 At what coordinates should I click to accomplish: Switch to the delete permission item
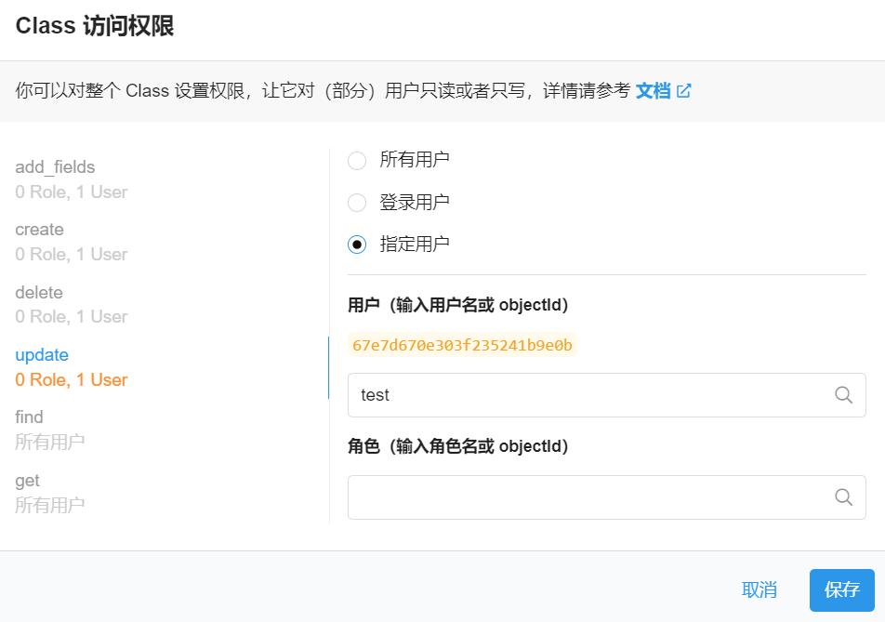39,293
